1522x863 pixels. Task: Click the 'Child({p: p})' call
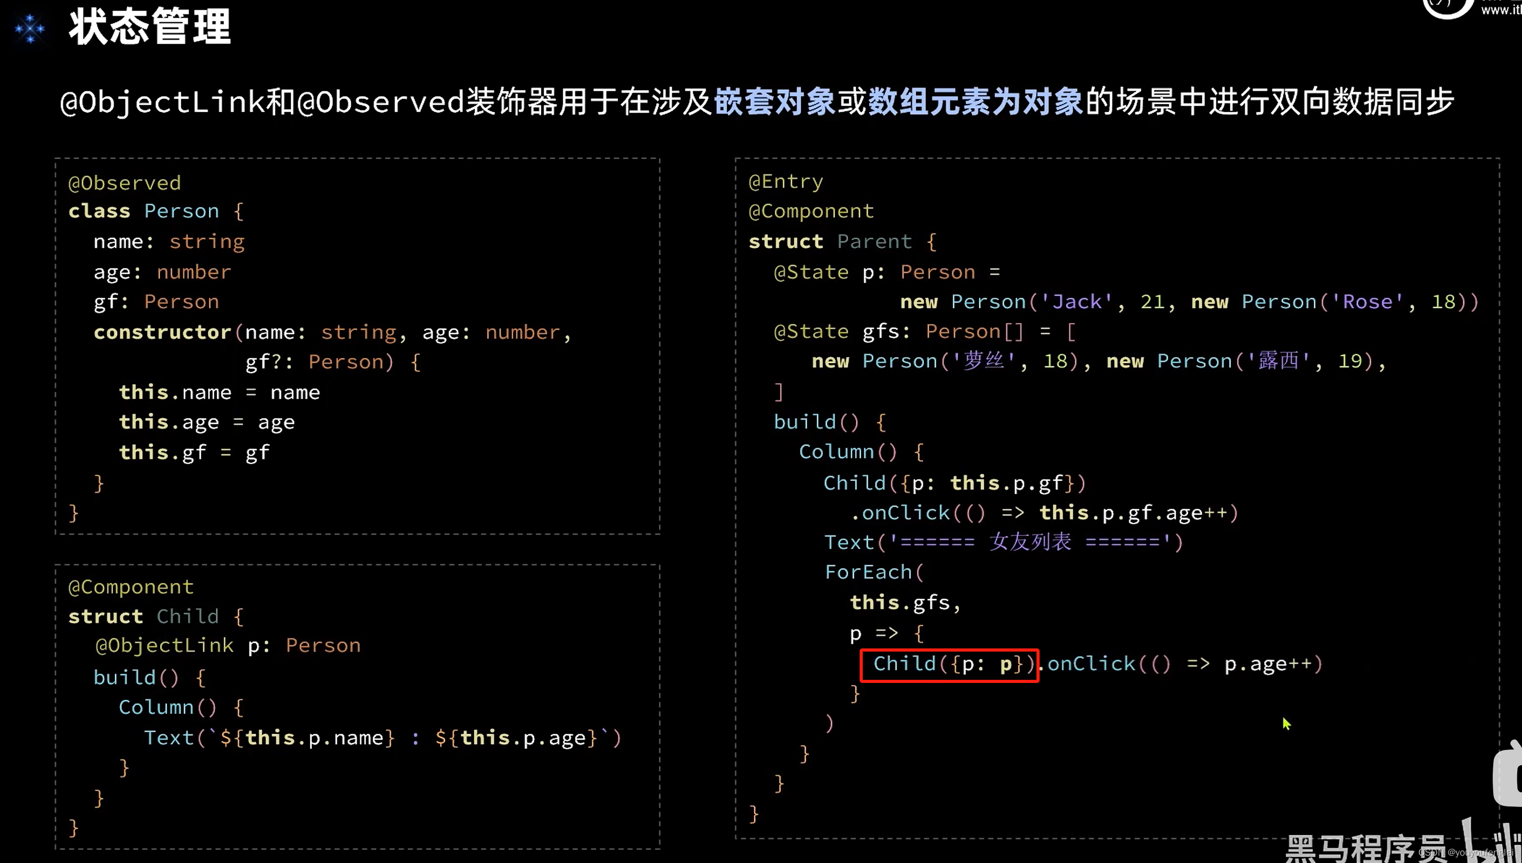954,665
